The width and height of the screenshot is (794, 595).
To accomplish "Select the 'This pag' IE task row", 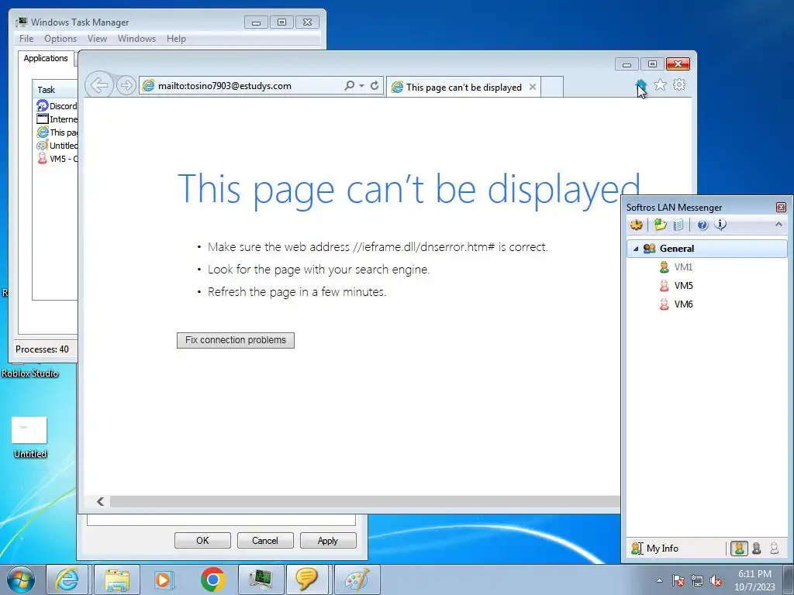I will click(57, 132).
